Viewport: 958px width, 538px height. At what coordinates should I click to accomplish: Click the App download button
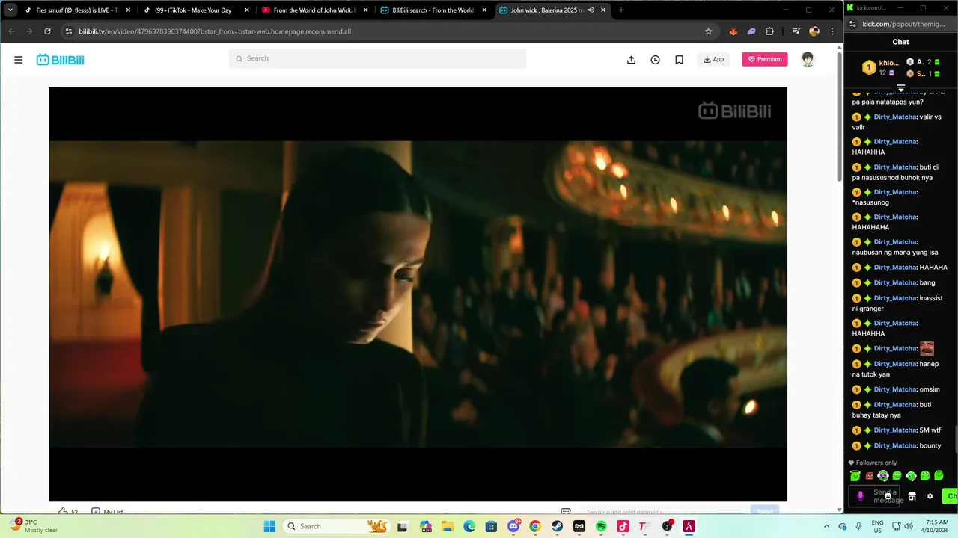[x=713, y=59]
